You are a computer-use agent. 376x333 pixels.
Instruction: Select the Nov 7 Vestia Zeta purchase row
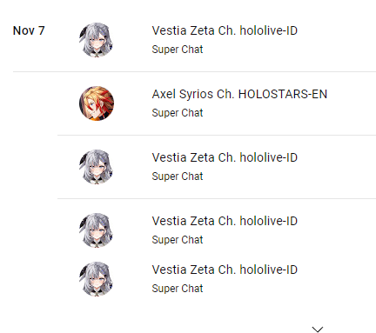pyautogui.click(x=194, y=40)
